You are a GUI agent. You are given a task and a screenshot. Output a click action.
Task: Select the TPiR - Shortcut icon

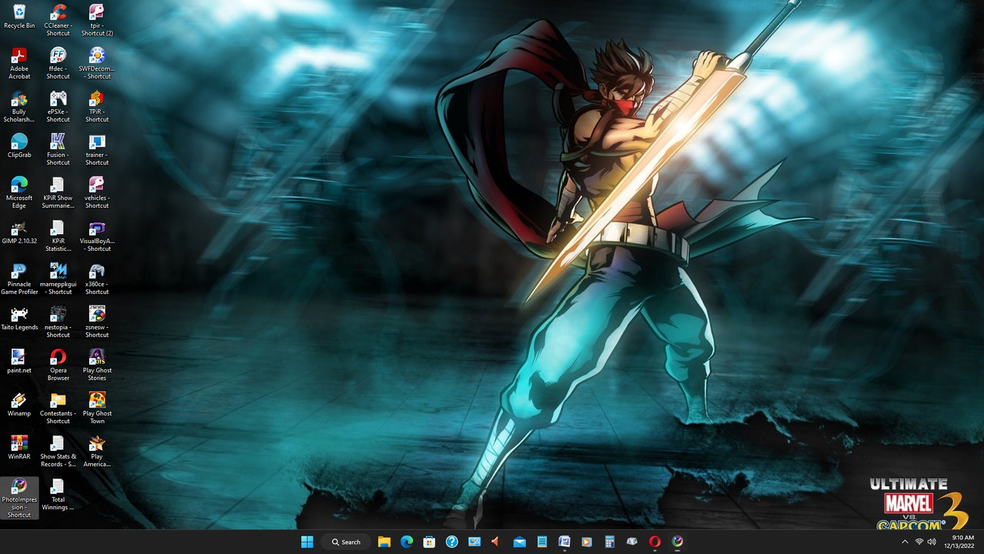click(x=97, y=106)
